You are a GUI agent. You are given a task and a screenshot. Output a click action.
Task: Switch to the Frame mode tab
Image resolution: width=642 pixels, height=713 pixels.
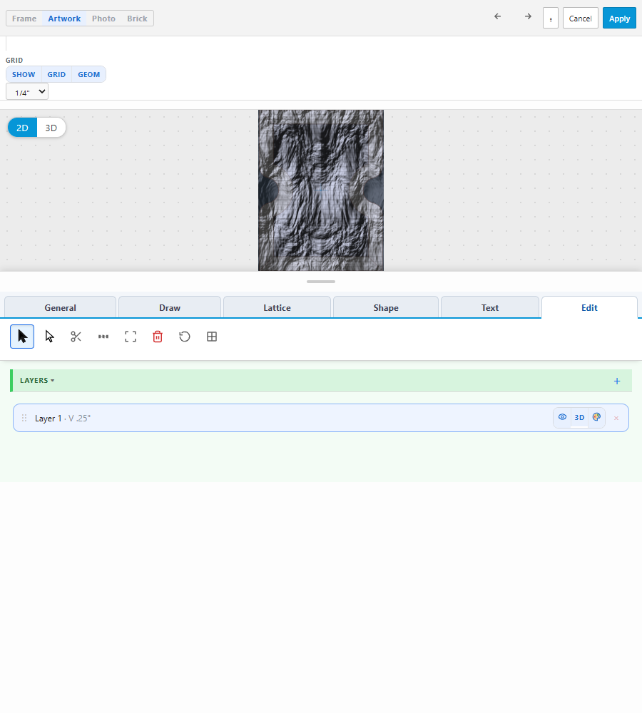[24, 19]
